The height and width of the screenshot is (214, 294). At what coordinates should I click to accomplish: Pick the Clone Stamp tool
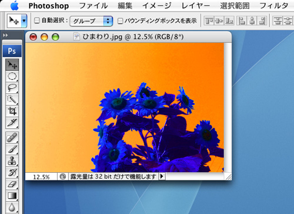coord(12,160)
